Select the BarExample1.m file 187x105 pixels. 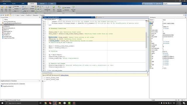tap(8, 31)
